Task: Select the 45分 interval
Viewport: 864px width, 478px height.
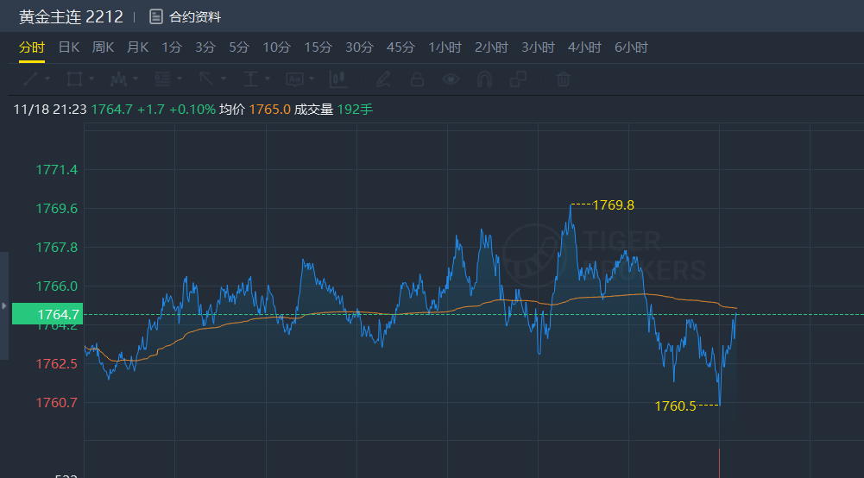Action: [400, 47]
